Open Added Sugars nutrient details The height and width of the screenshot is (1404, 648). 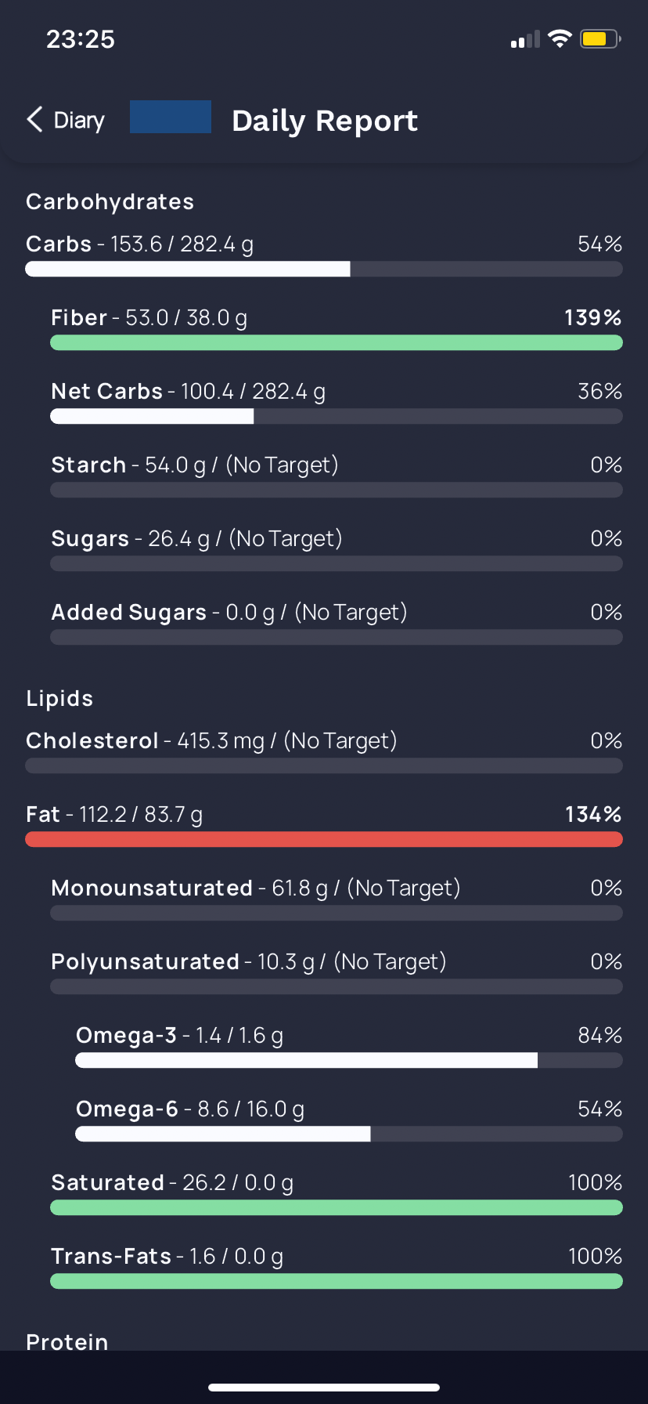[x=337, y=623]
